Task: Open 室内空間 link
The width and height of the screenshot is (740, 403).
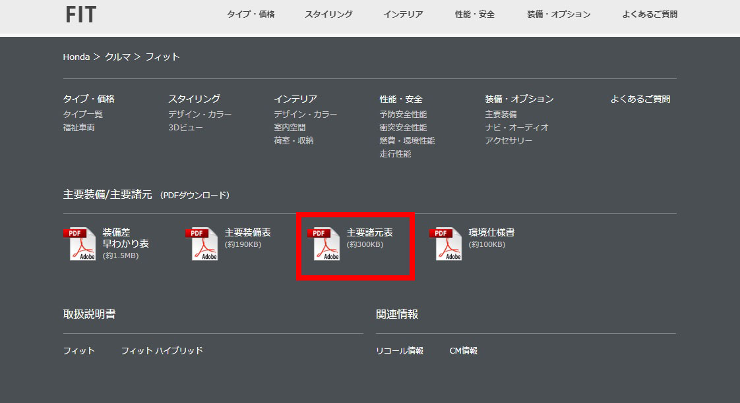Action: [290, 128]
